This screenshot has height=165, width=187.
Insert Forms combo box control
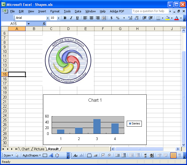[x=124, y=155]
